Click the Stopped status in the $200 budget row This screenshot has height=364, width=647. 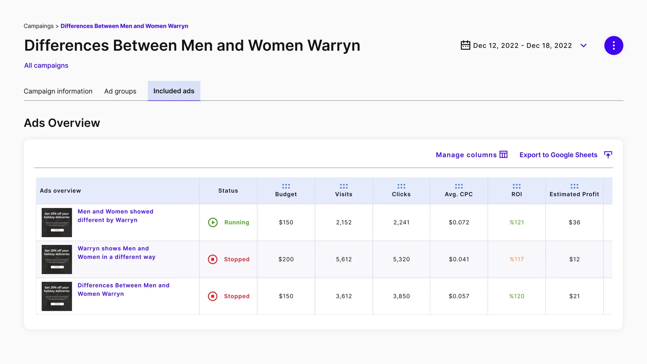tap(237, 259)
